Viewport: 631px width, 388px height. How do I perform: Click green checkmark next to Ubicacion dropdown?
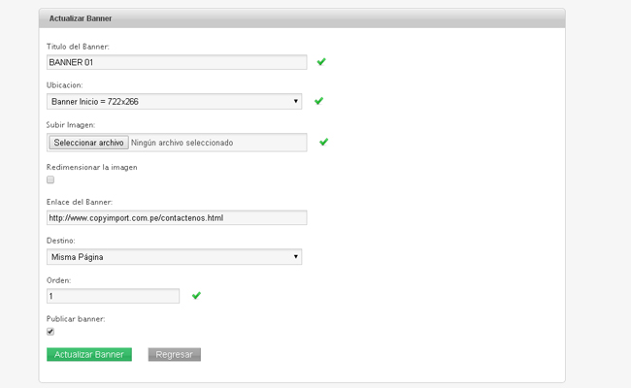[318, 101]
